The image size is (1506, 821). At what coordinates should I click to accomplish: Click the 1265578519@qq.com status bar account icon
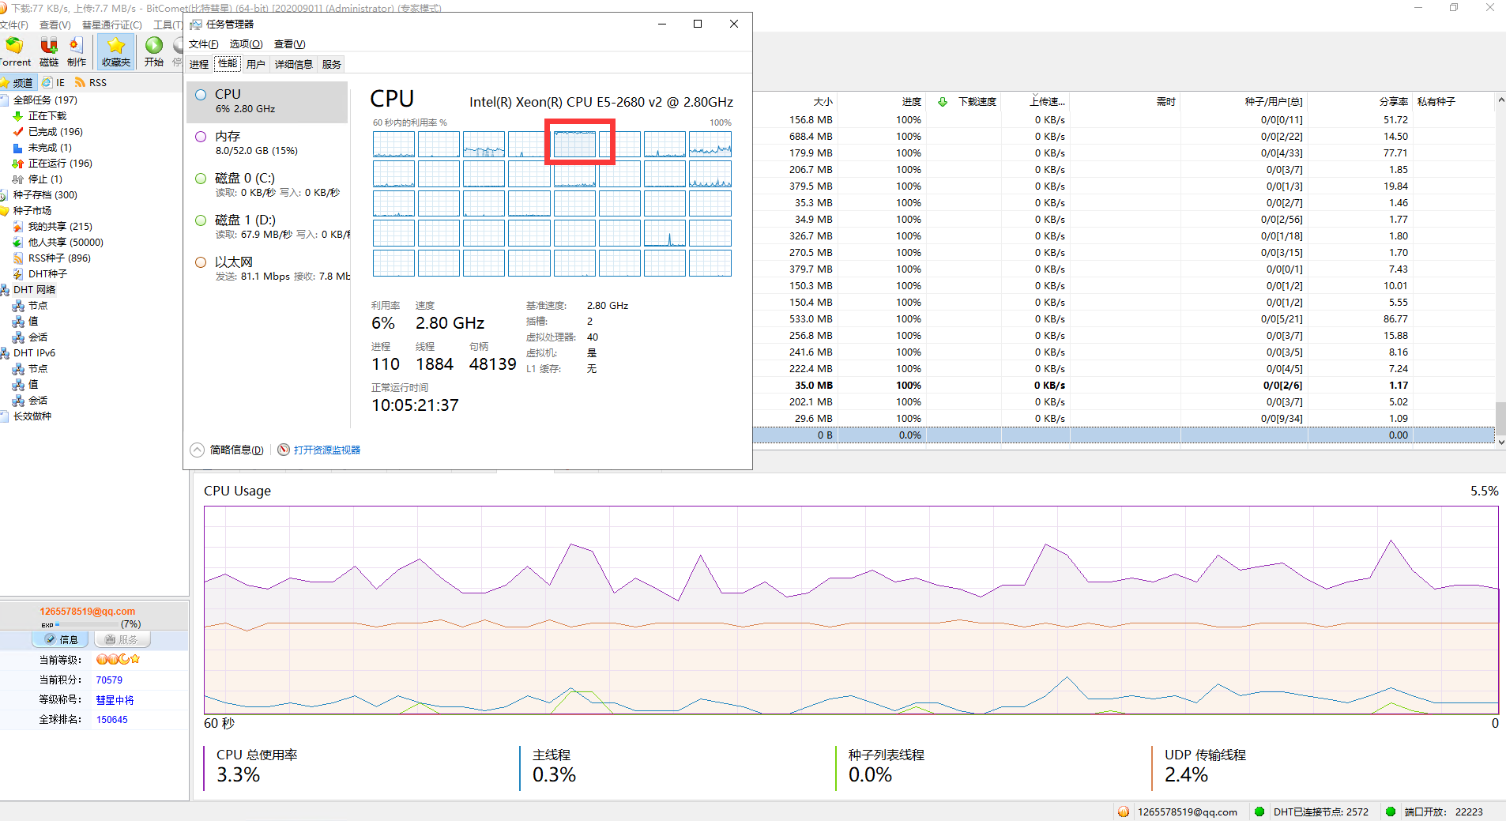pyautogui.click(x=1124, y=812)
